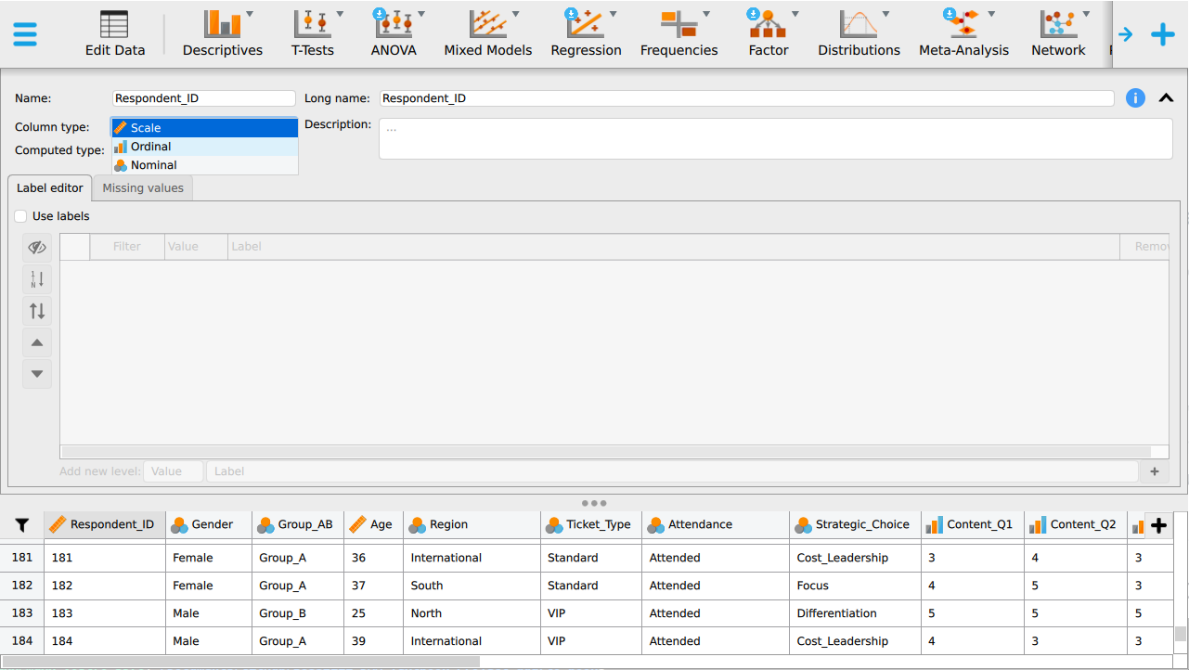This screenshot has width=1189, height=670.
Task: Open the ANOVA module
Action: coord(394,34)
